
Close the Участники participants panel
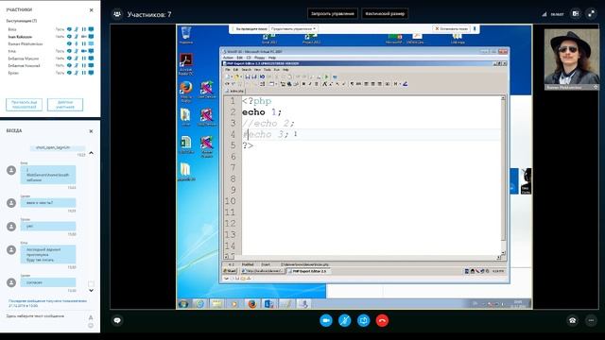pyautogui.click(x=91, y=10)
